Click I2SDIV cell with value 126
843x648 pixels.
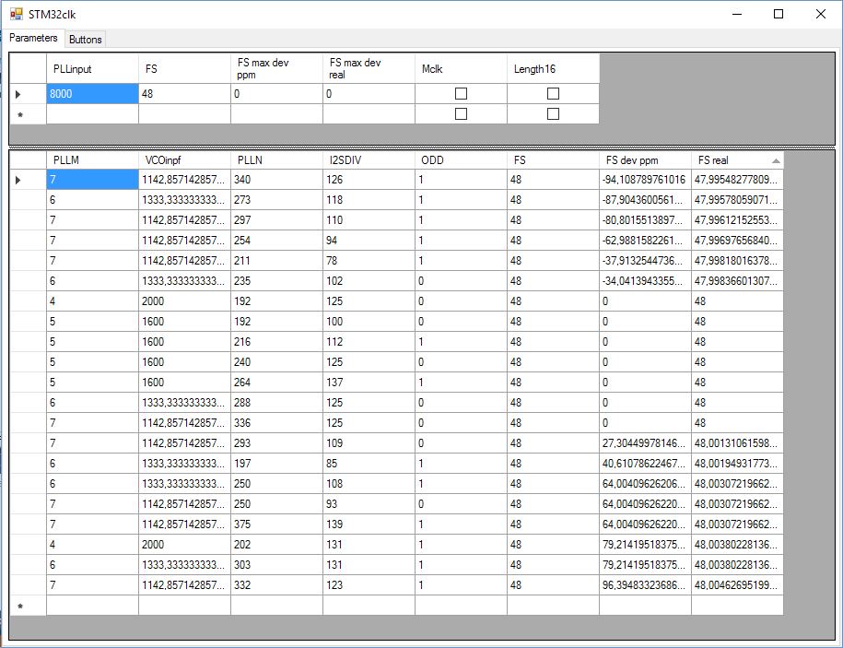pos(369,180)
